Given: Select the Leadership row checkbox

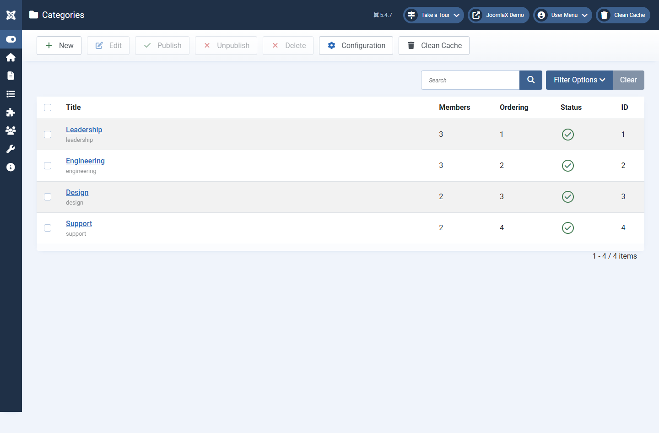Looking at the screenshot, I should (48, 135).
